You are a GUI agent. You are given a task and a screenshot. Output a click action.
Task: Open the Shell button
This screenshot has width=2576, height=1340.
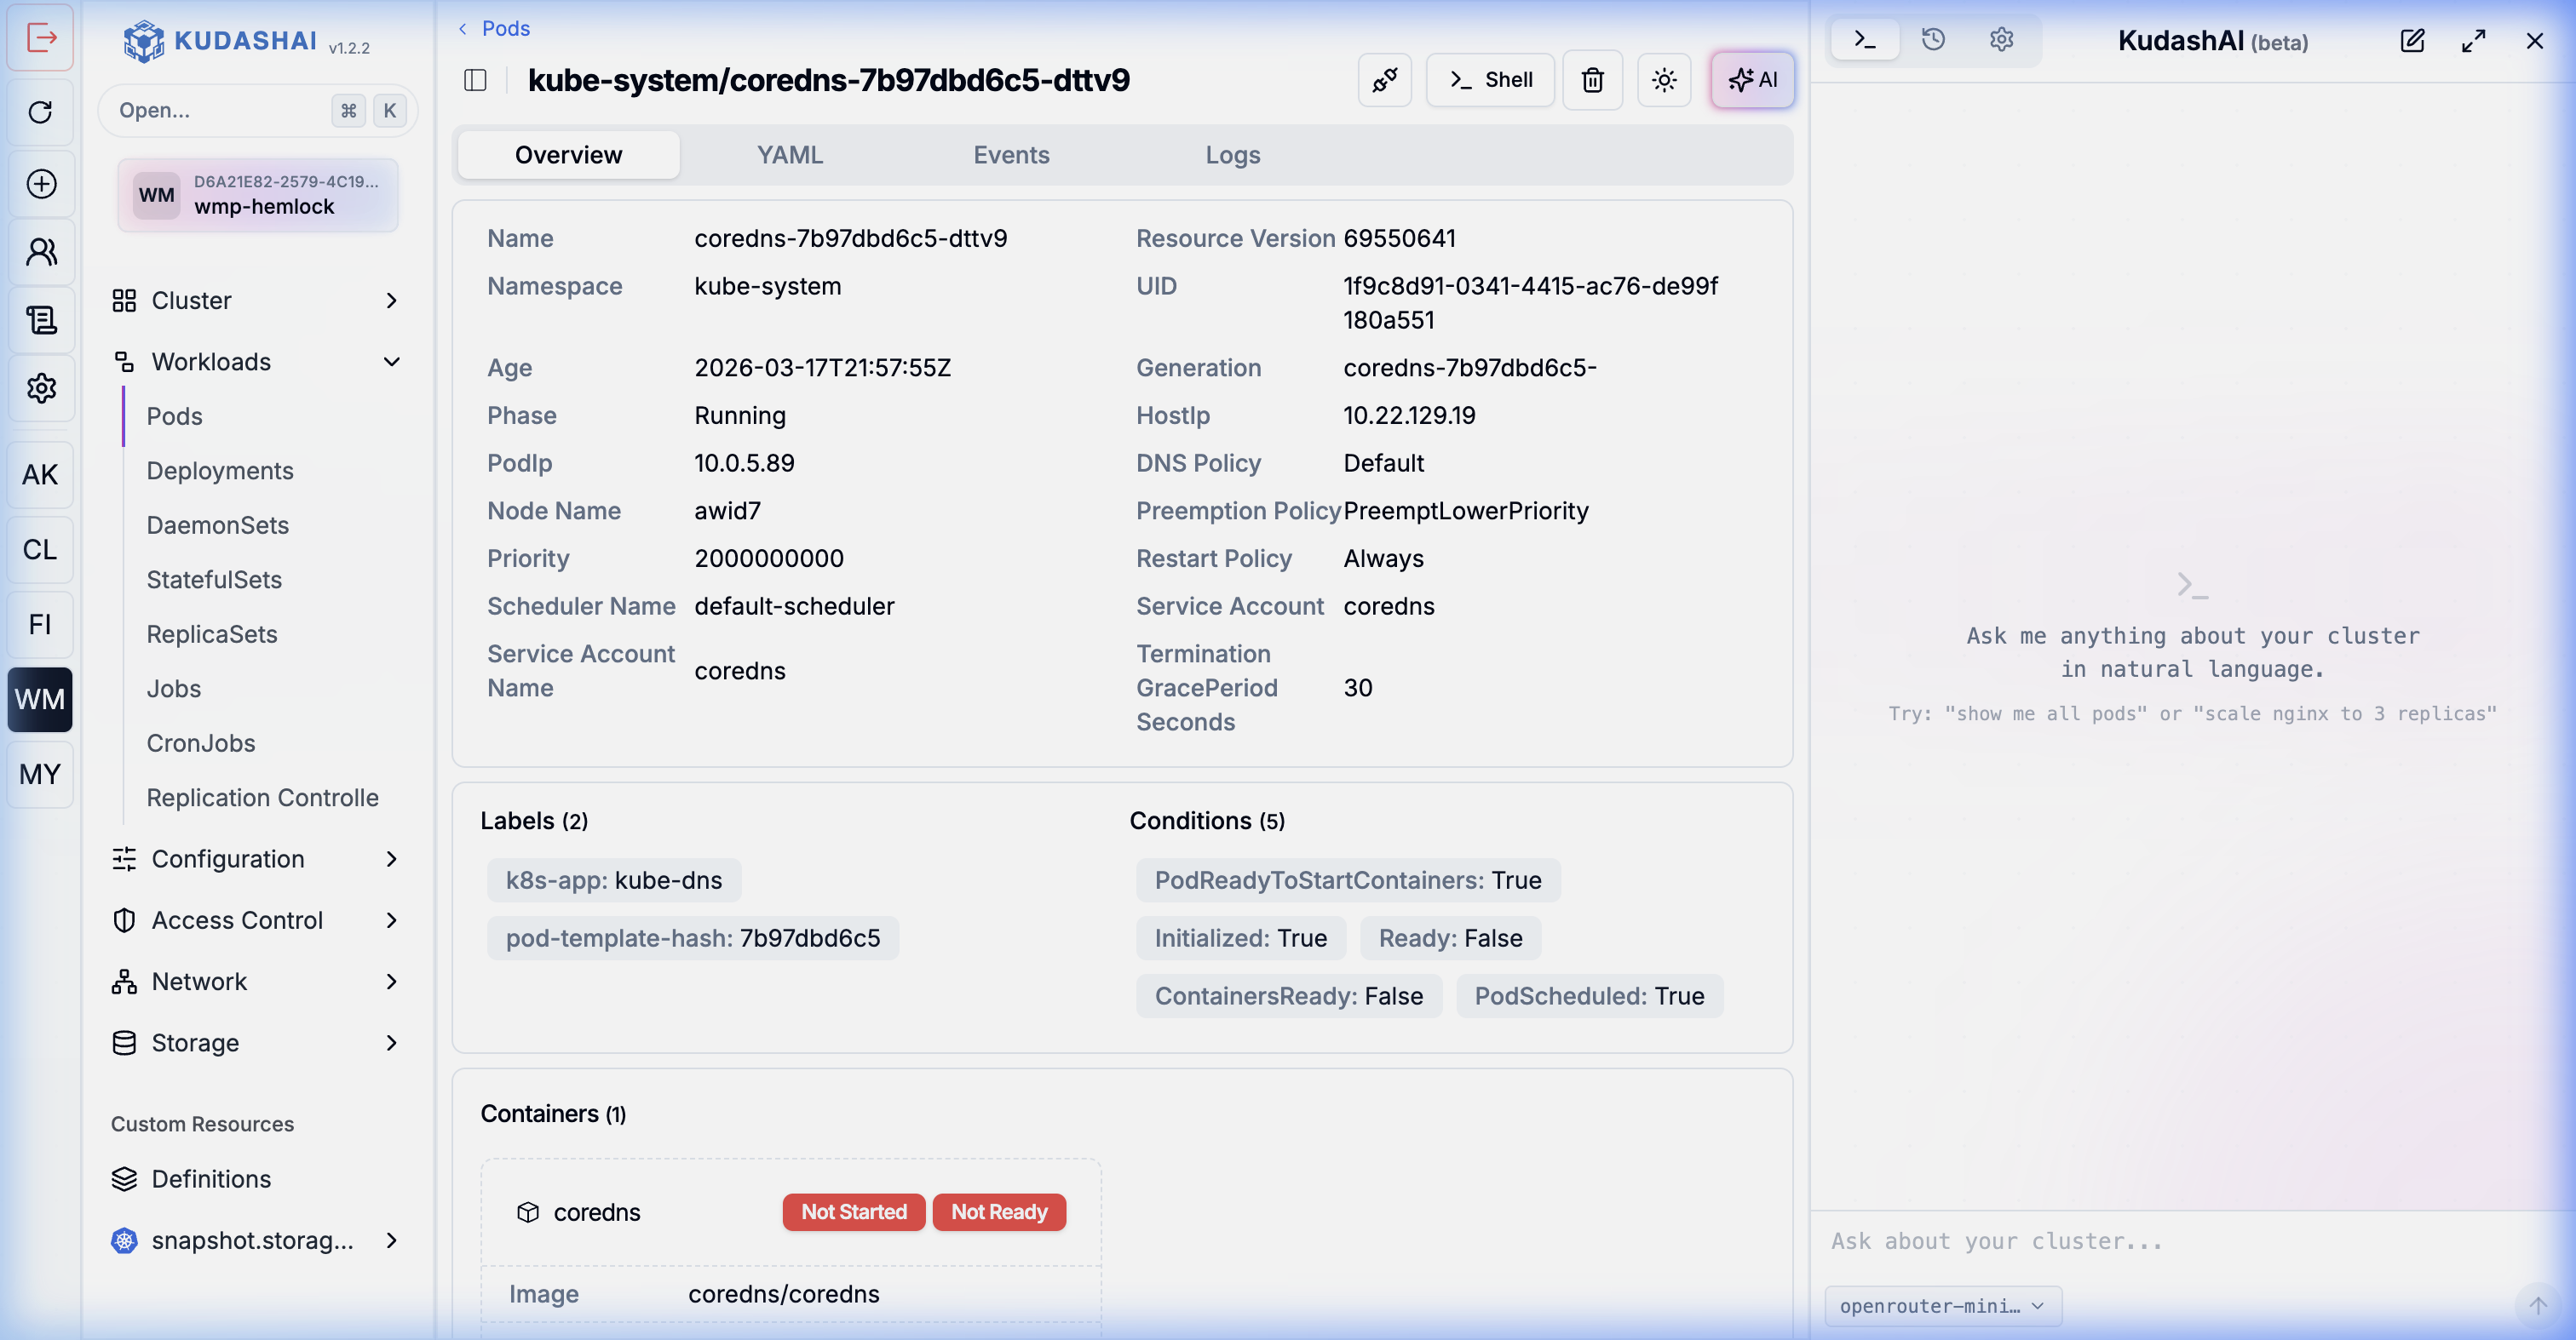[x=1490, y=80]
